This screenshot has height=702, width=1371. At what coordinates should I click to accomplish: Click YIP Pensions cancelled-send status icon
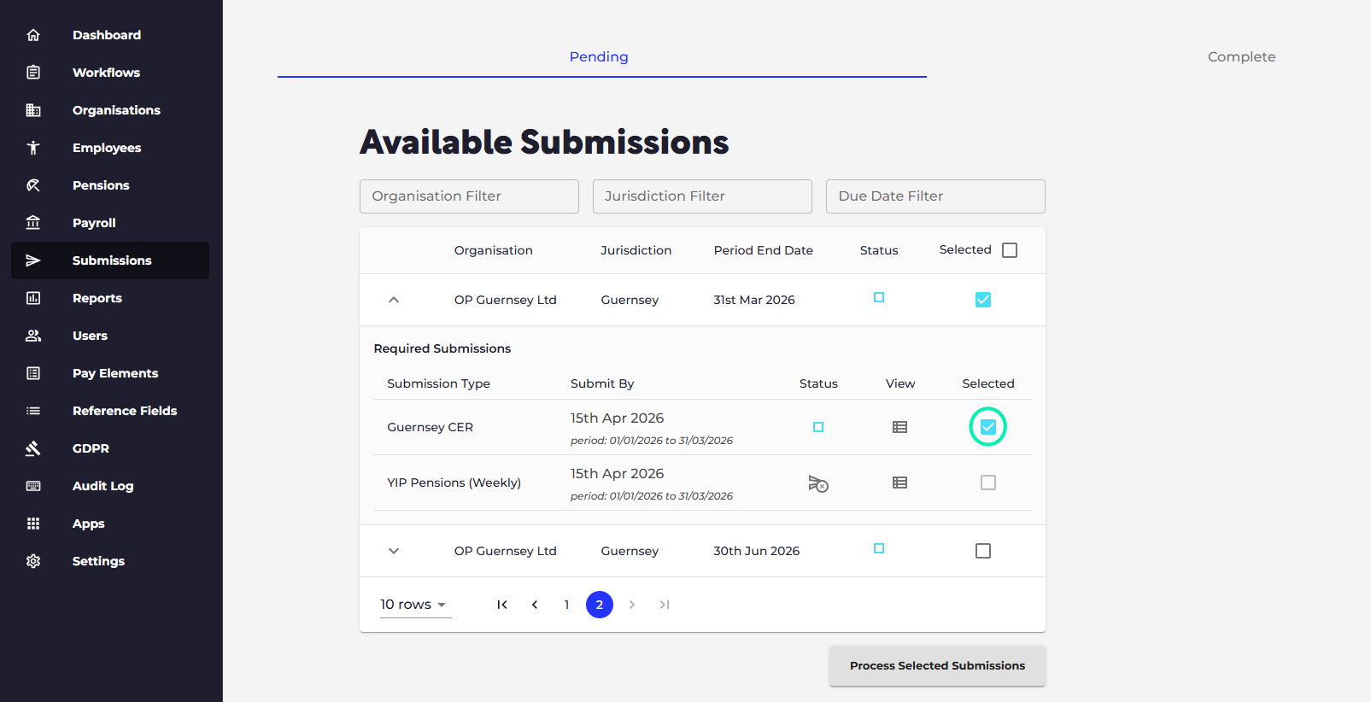pyautogui.click(x=818, y=483)
